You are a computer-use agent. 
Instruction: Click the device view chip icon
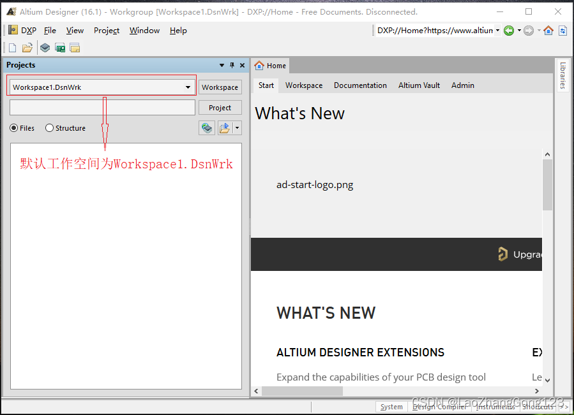pyautogui.click(x=45, y=48)
